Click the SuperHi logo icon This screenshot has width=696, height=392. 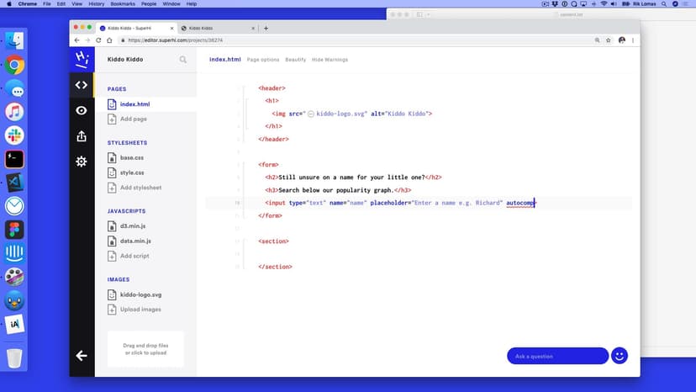coord(82,59)
